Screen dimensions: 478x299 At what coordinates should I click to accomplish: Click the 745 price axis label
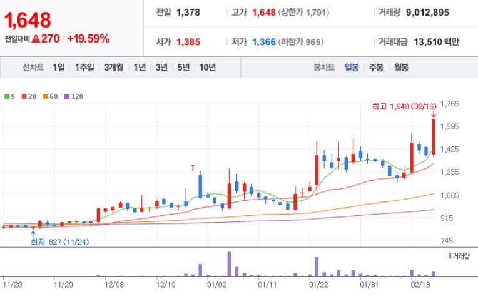tap(447, 241)
